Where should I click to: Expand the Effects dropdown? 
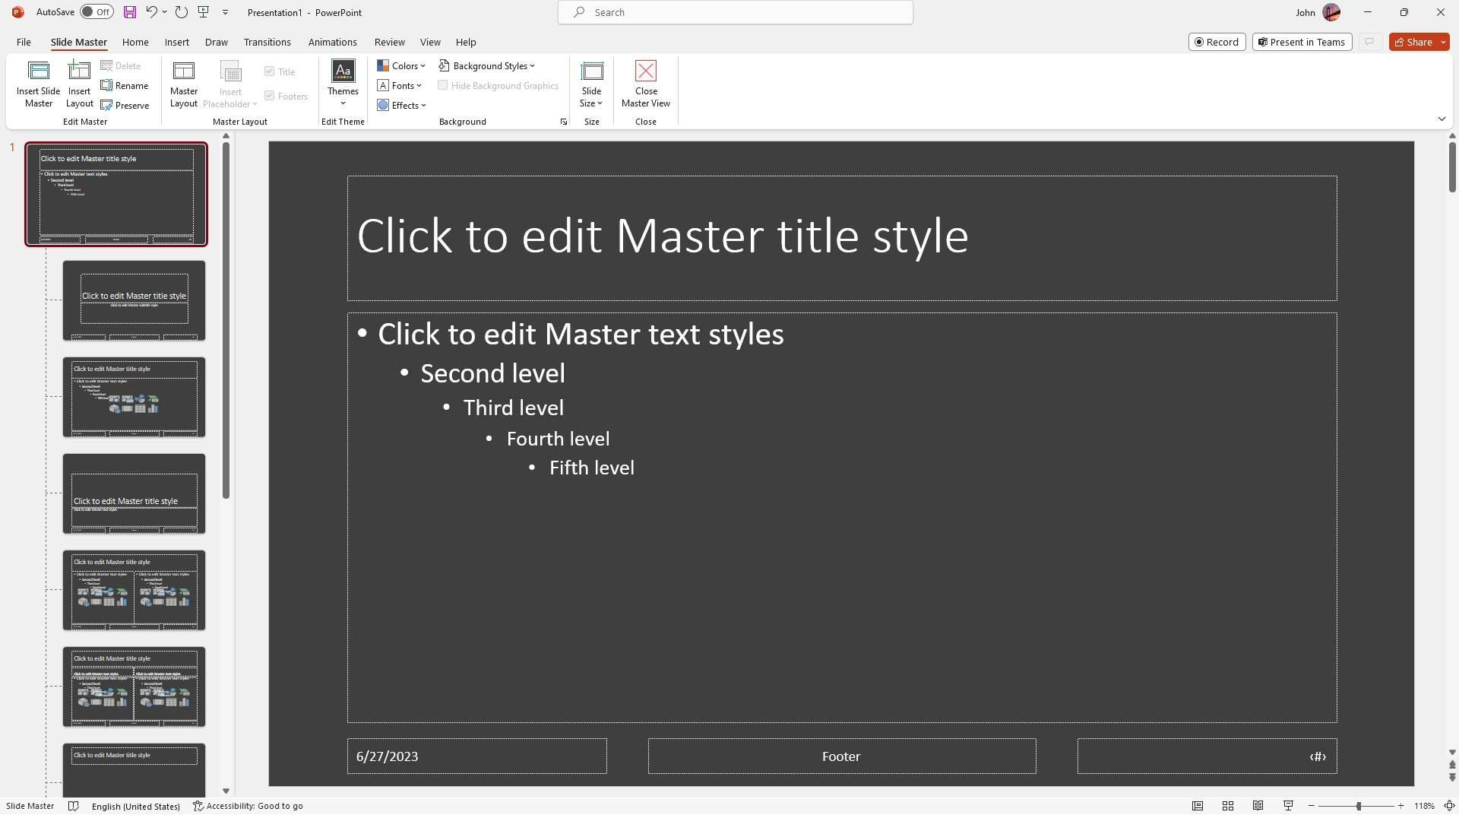point(402,106)
